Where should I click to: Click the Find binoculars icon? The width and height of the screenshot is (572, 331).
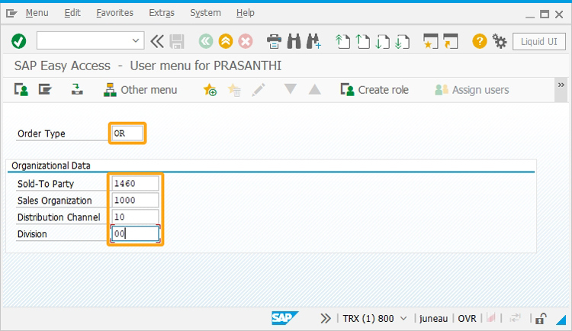pyautogui.click(x=294, y=41)
